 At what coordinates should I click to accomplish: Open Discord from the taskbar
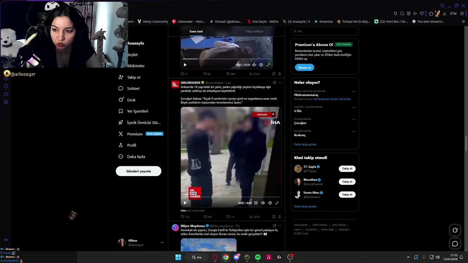click(237, 257)
